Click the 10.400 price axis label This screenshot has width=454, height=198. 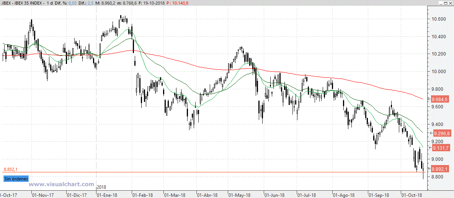coord(438,37)
